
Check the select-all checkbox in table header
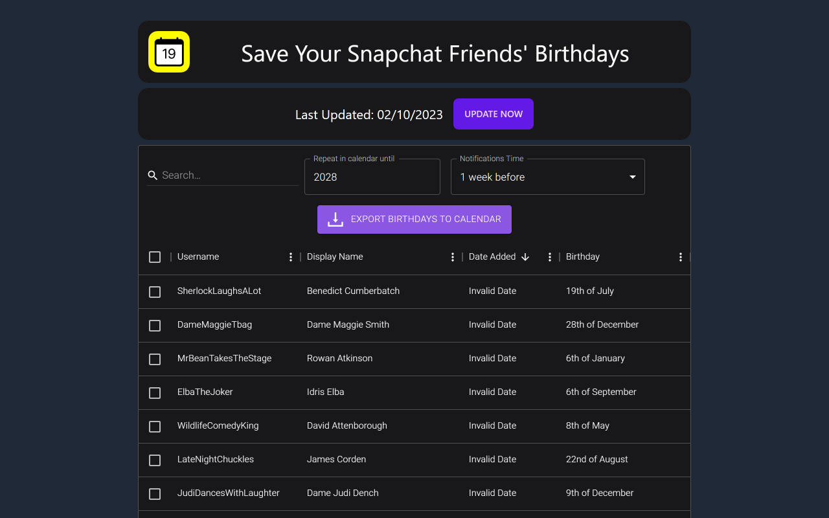[x=155, y=257]
